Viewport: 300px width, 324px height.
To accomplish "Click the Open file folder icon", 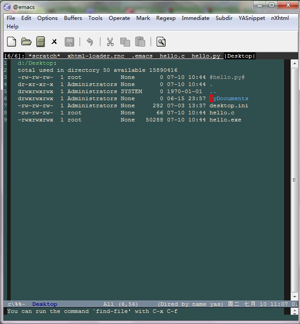I will (x=26, y=42).
